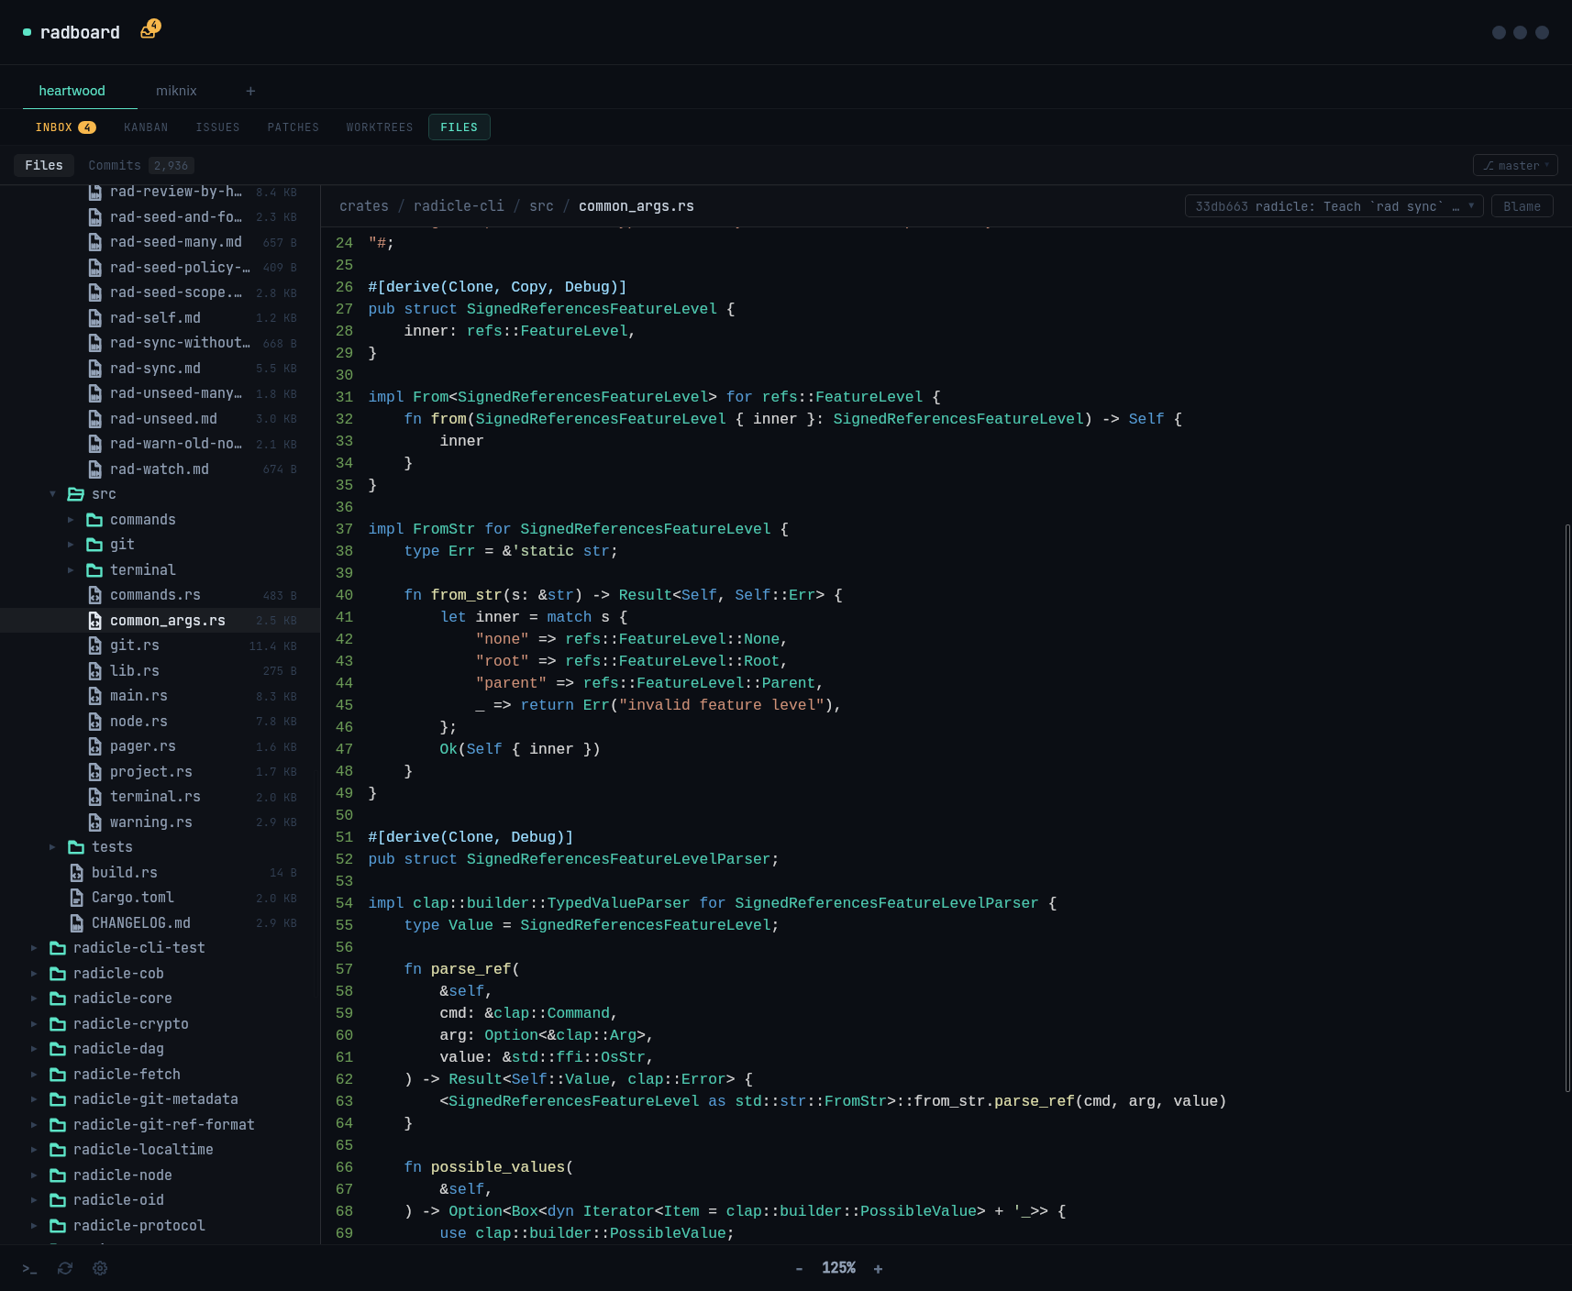Click the markdown icon for rad-watch.md

click(x=94, y=469)
